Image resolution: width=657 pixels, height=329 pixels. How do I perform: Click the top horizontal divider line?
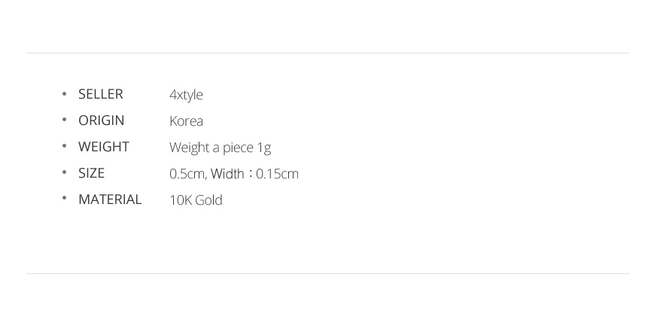click(x=327, y=53)
